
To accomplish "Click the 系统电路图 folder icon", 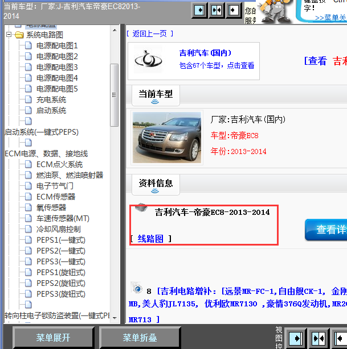I will (19, 35).
